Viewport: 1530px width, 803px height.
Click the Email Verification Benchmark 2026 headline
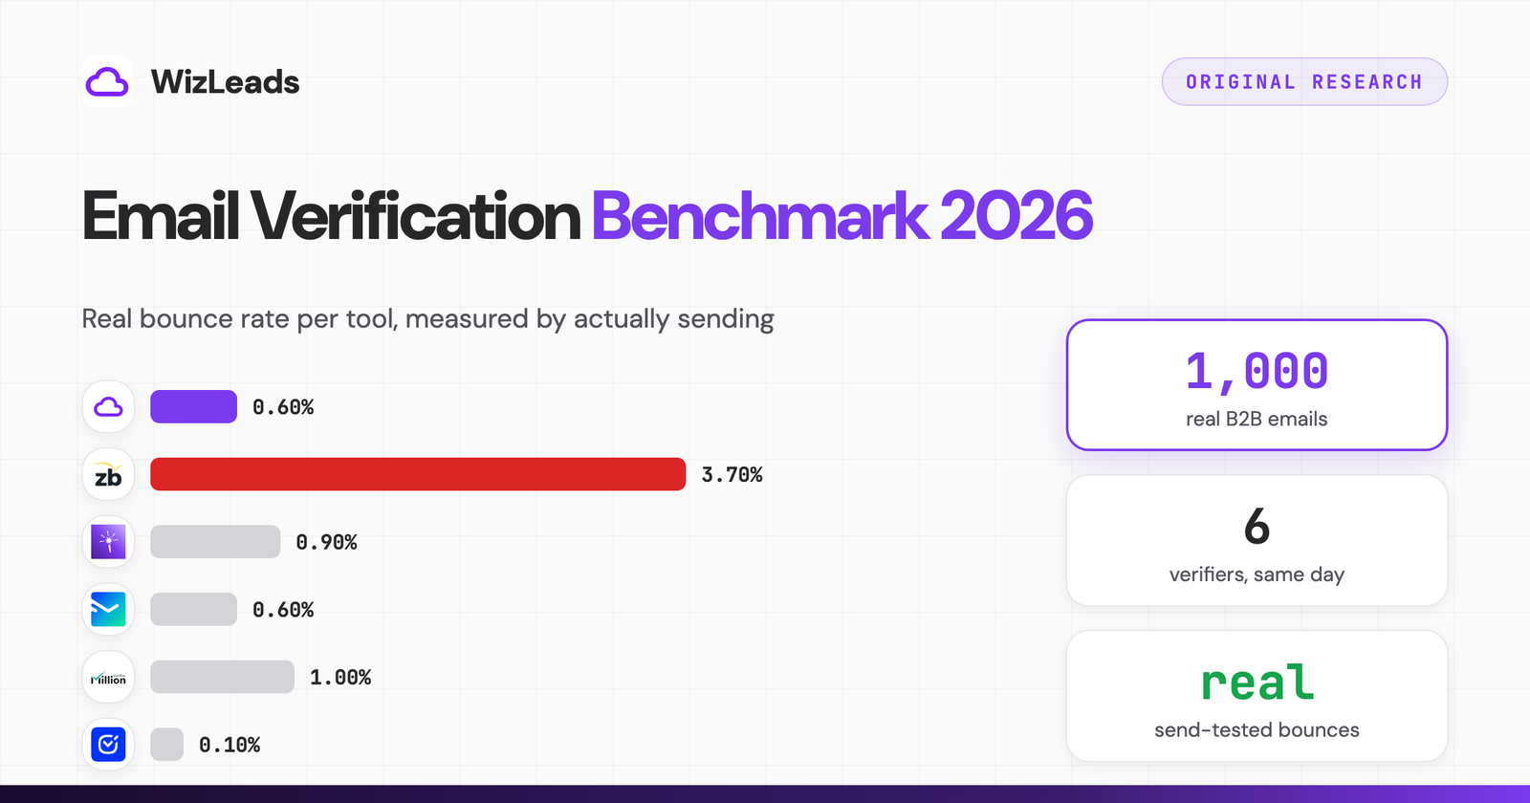click(587, 216)
